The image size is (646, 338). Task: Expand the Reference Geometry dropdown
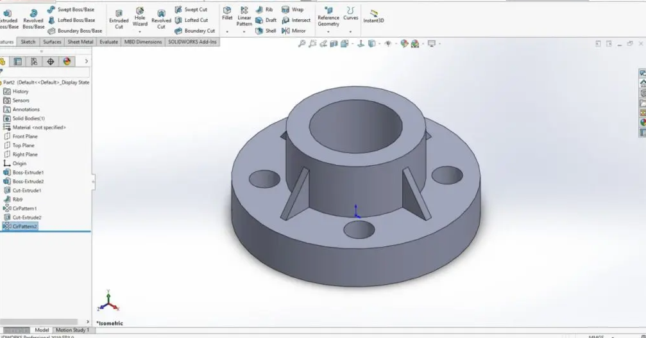[328, 31]
